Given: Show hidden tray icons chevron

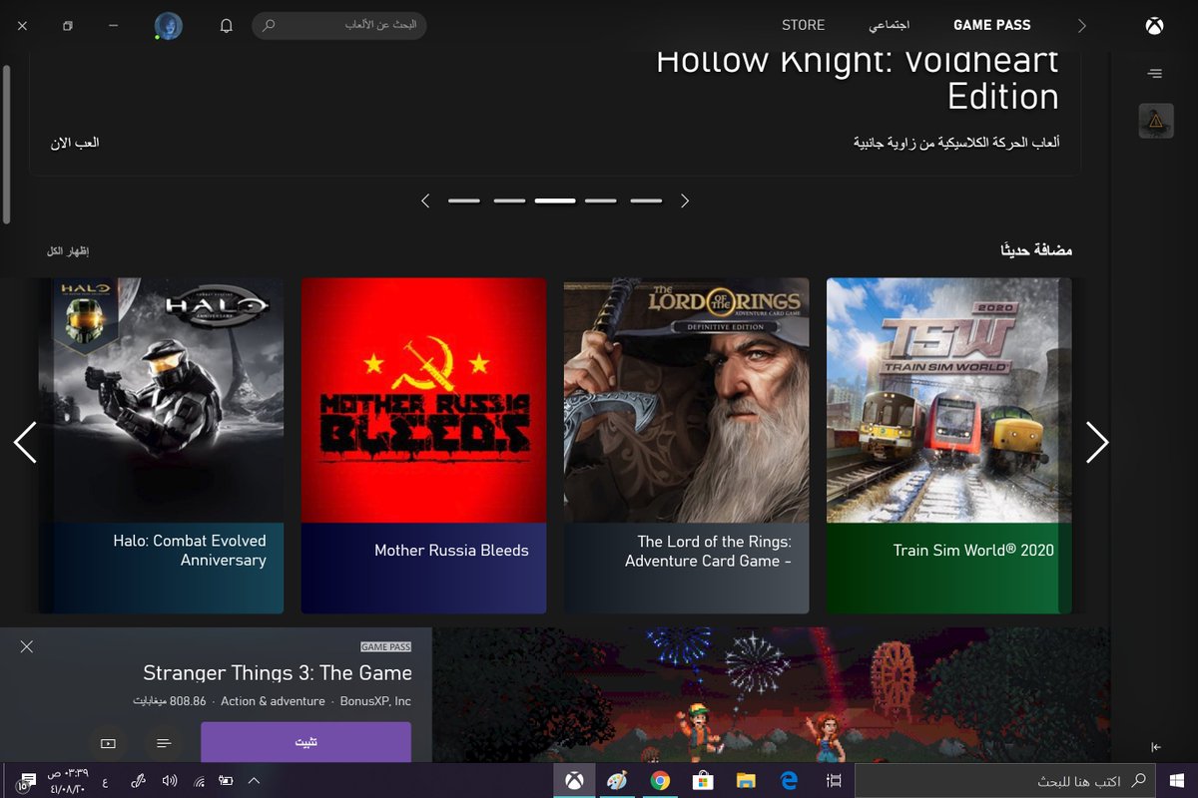Looking at the screenshot, I should coord(254,781).
